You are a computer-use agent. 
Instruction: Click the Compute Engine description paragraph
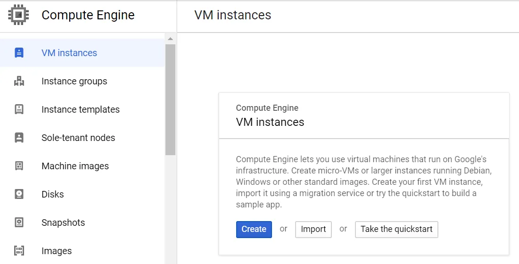[364, 182]
